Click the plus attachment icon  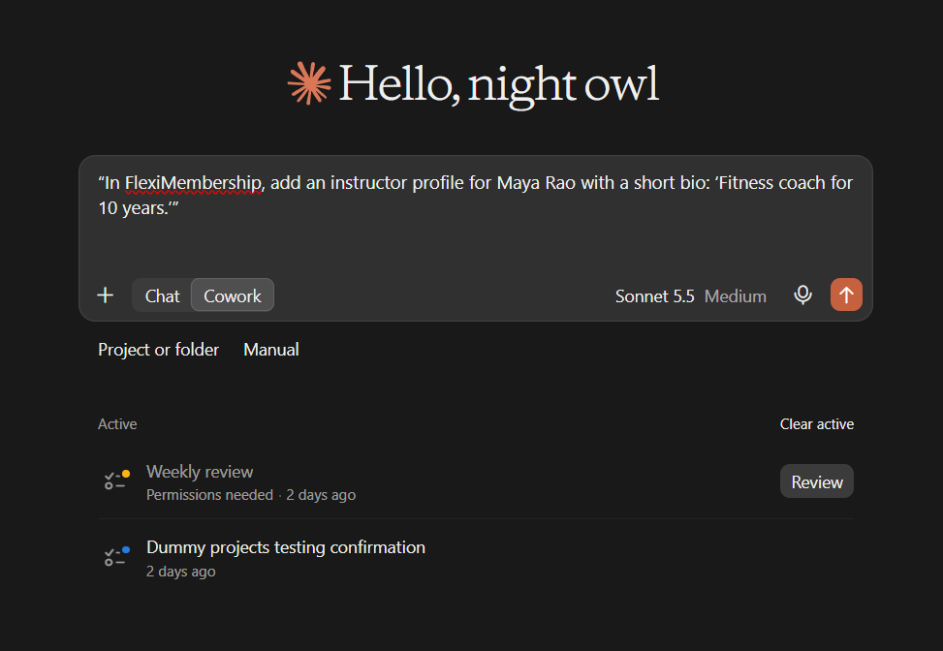106,295
